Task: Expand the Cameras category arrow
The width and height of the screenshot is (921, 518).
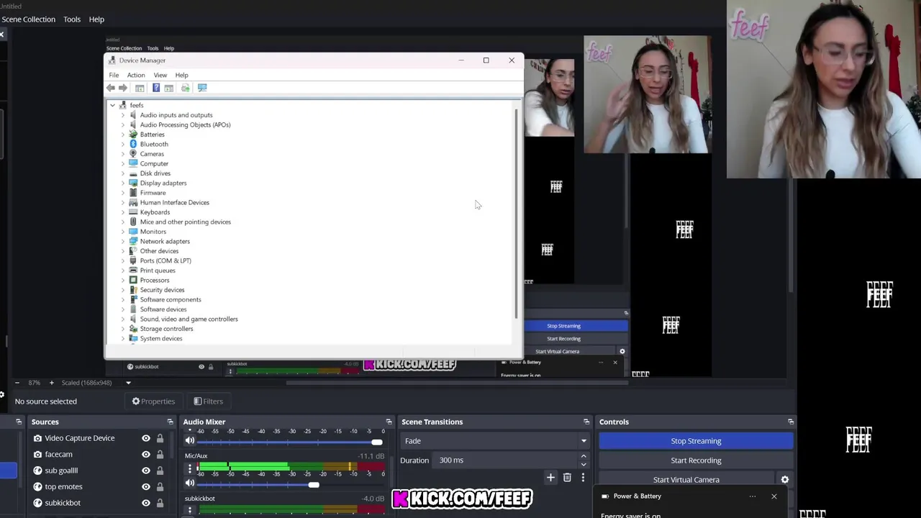Action: pos(122,154)
